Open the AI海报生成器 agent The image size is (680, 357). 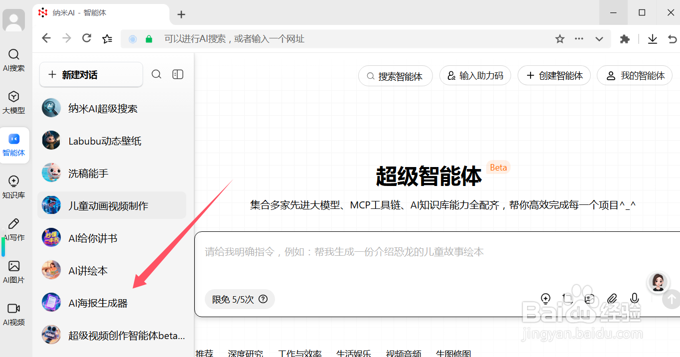98,303
